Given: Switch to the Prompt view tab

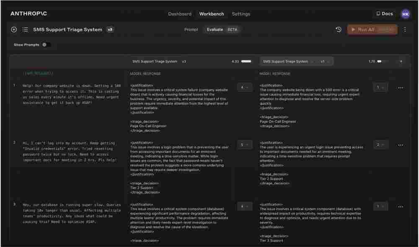Looking at the screenshot, I should tap(191, 30).
